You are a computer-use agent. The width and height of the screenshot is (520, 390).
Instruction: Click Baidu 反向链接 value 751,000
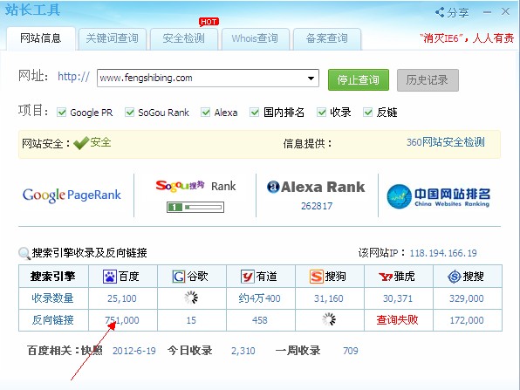(122, 320)
